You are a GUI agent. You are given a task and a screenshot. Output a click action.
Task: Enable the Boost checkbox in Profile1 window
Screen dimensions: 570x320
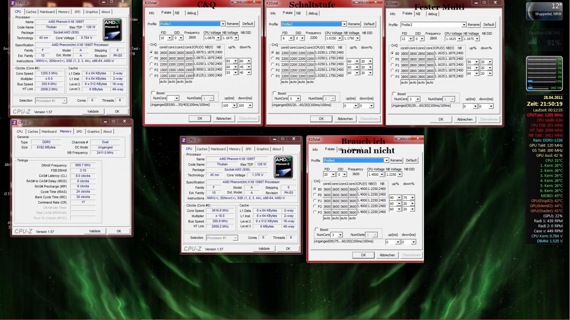pyautogui.click(x=153, y=93)
